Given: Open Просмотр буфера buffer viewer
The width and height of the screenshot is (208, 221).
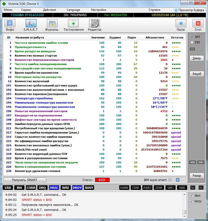Looking at the screenshot, I should coord(190,10).
